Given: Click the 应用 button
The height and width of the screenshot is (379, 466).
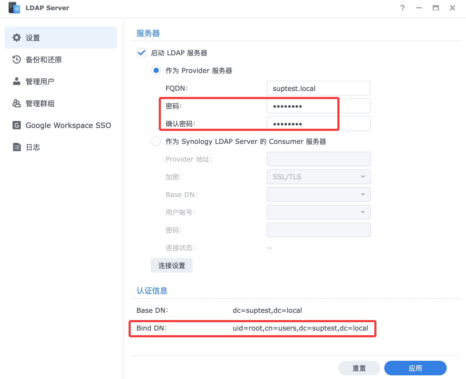Looking at the screenshot, I should point(415,368).
